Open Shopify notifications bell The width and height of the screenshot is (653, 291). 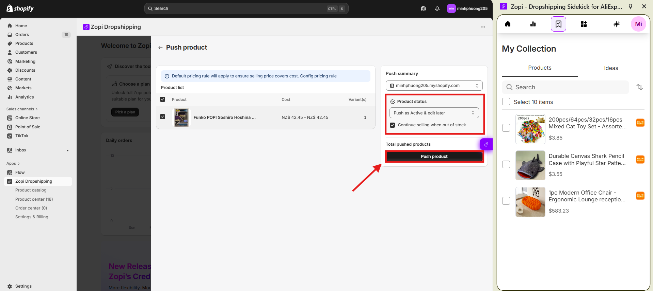[437, 9]
